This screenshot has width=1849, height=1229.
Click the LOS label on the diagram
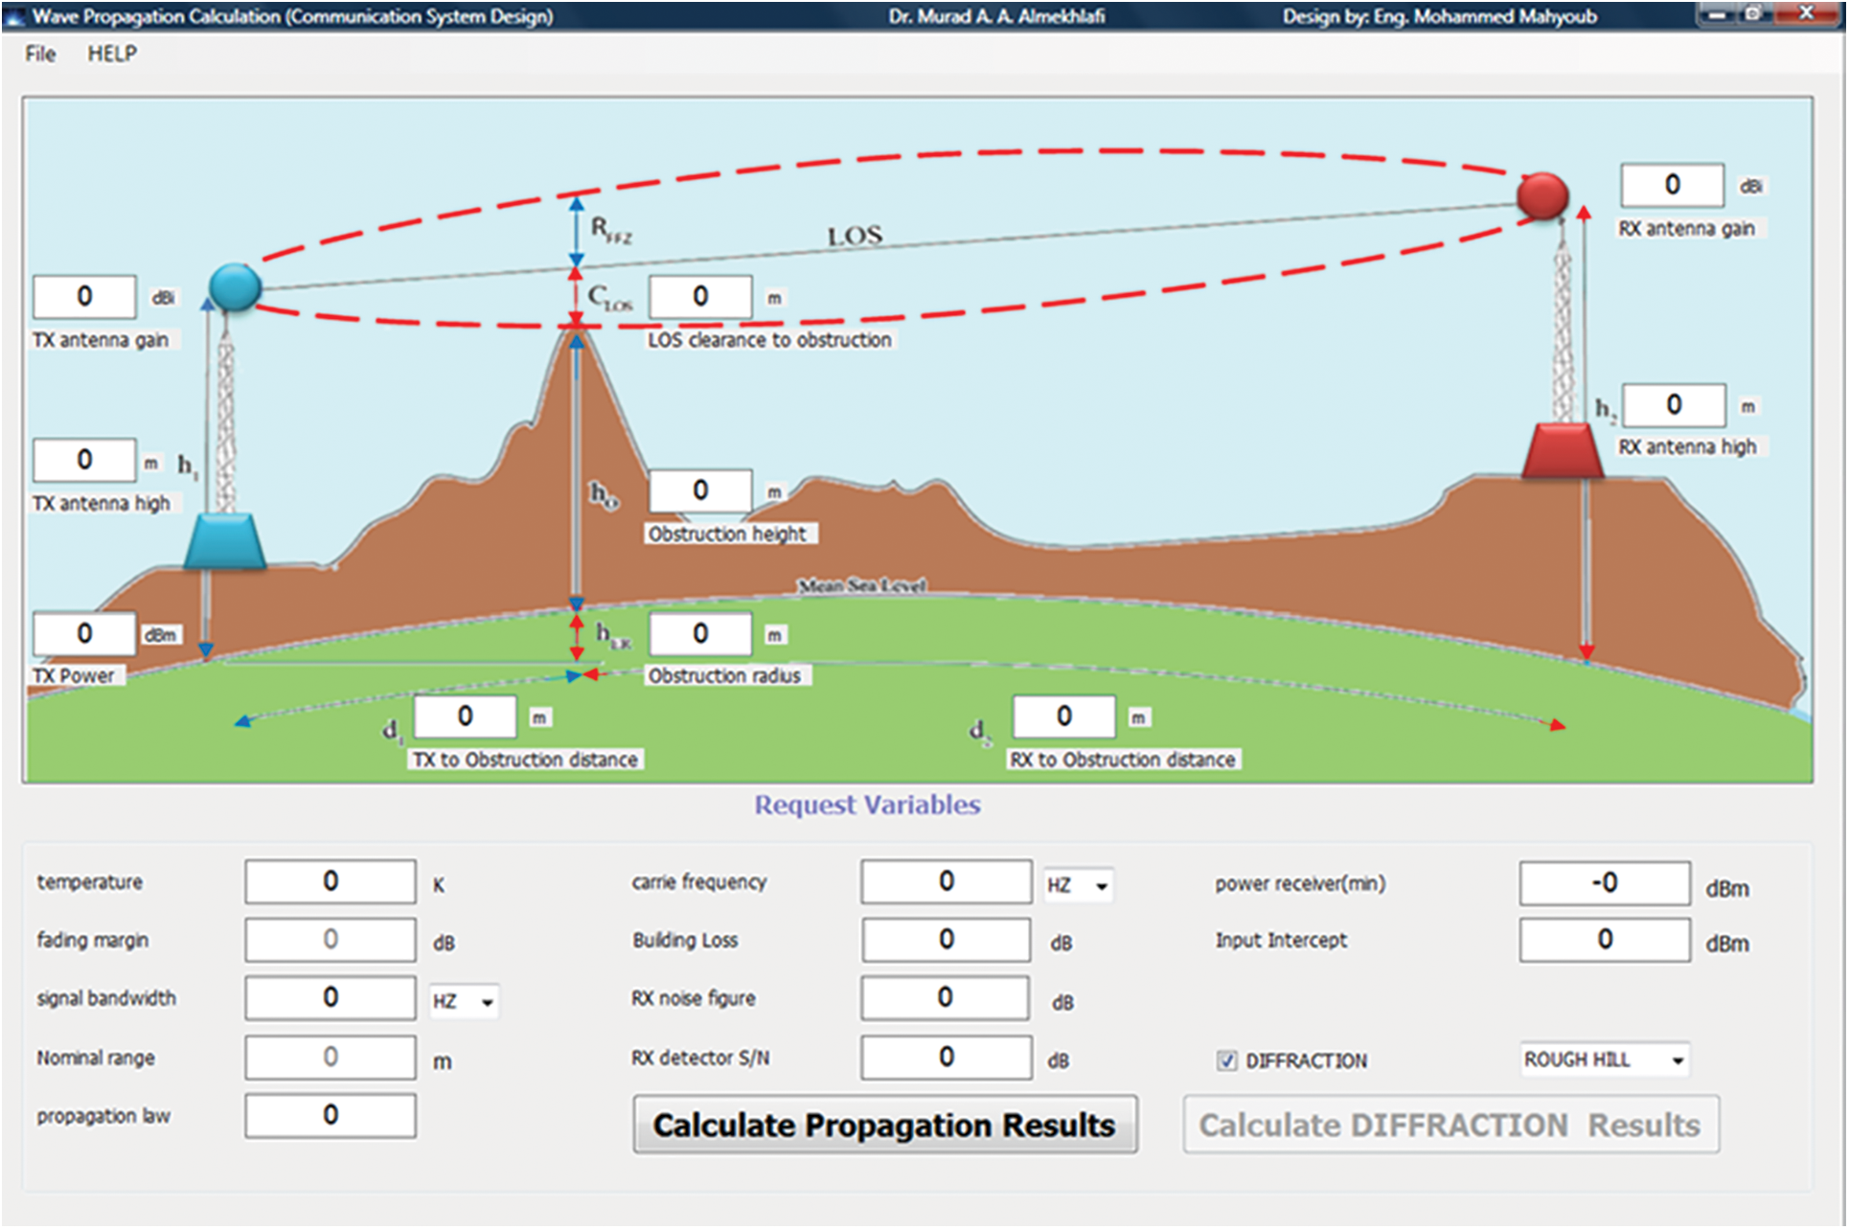(x=855, y=236)
